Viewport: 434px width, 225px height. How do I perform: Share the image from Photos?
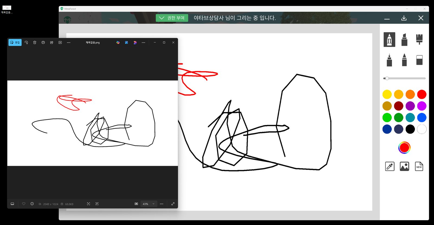tap(52, 43)
